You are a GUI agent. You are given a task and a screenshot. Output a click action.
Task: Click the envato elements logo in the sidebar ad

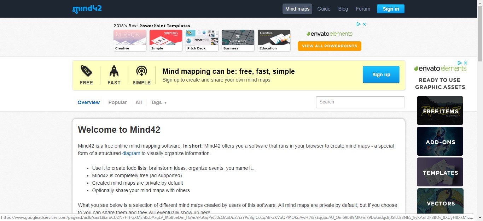pyautogui.click(x=440, y=68)
